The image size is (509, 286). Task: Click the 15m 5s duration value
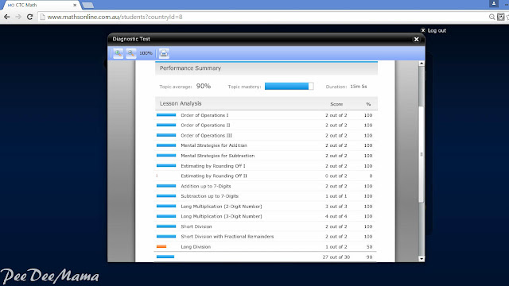coord(359,87)
